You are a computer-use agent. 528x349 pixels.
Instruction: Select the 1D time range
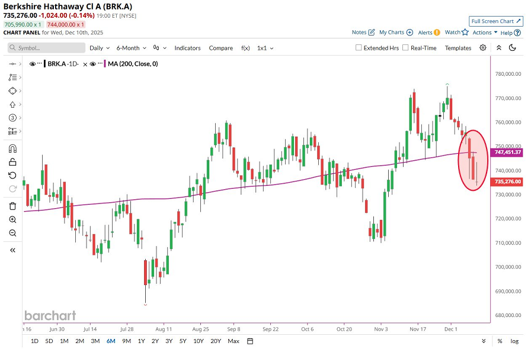(34, 341)
